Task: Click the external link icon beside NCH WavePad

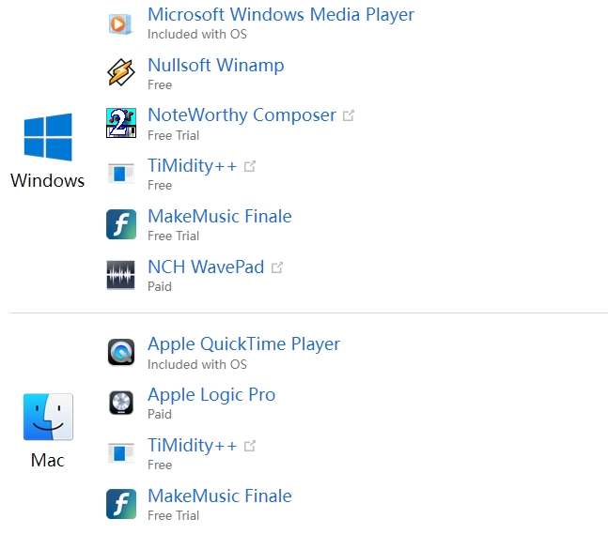Action: pos(277,267)
